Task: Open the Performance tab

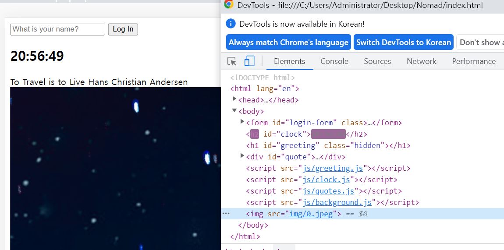Action: [474, 61]
